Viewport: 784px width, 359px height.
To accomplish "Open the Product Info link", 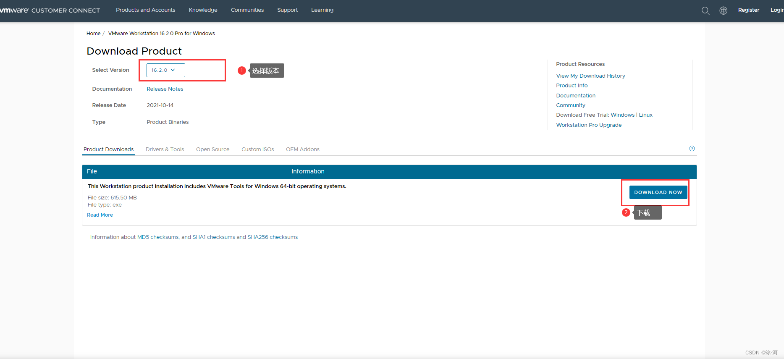I will [x=572, y=86].
